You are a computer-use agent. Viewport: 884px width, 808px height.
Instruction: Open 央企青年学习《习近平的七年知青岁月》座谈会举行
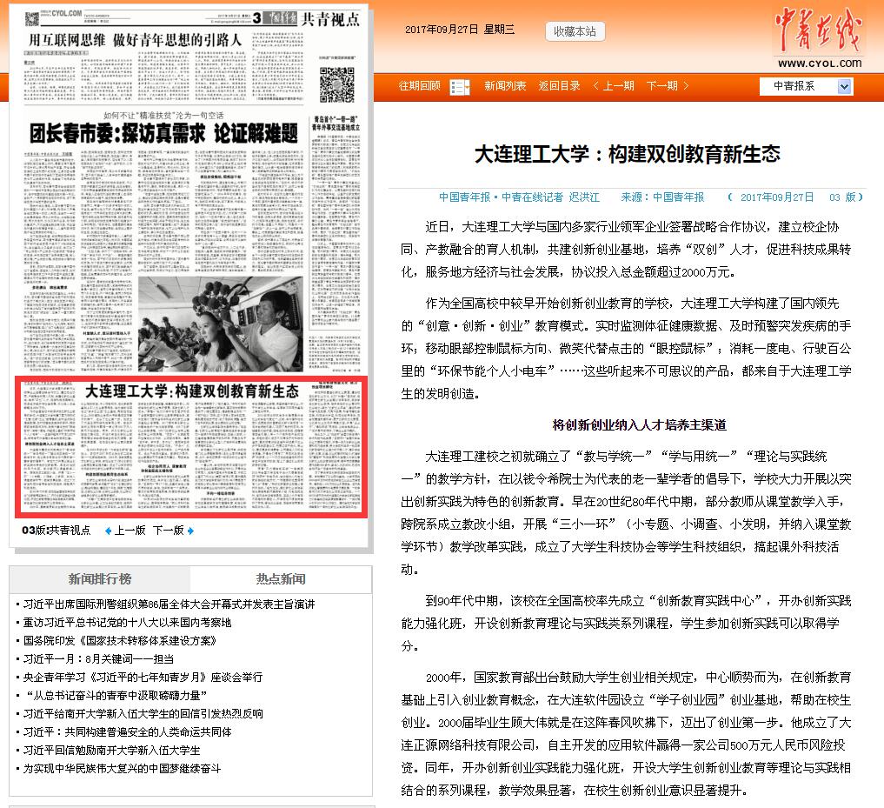click(143, 677)
